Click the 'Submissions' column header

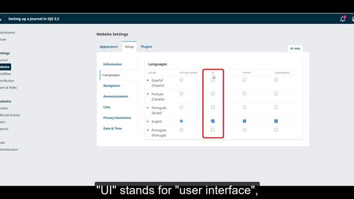(282, 72)
